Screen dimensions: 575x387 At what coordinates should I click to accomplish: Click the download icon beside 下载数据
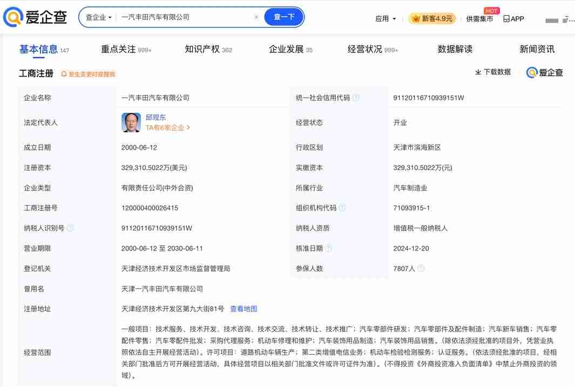click(x=478, y=72)
